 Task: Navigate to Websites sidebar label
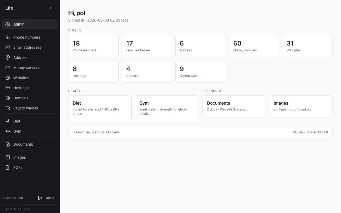pos(21,78)
